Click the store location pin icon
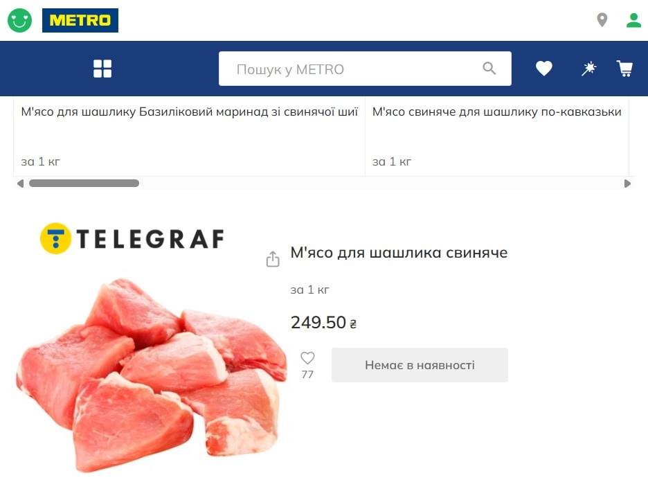 [x=602, y=20]
